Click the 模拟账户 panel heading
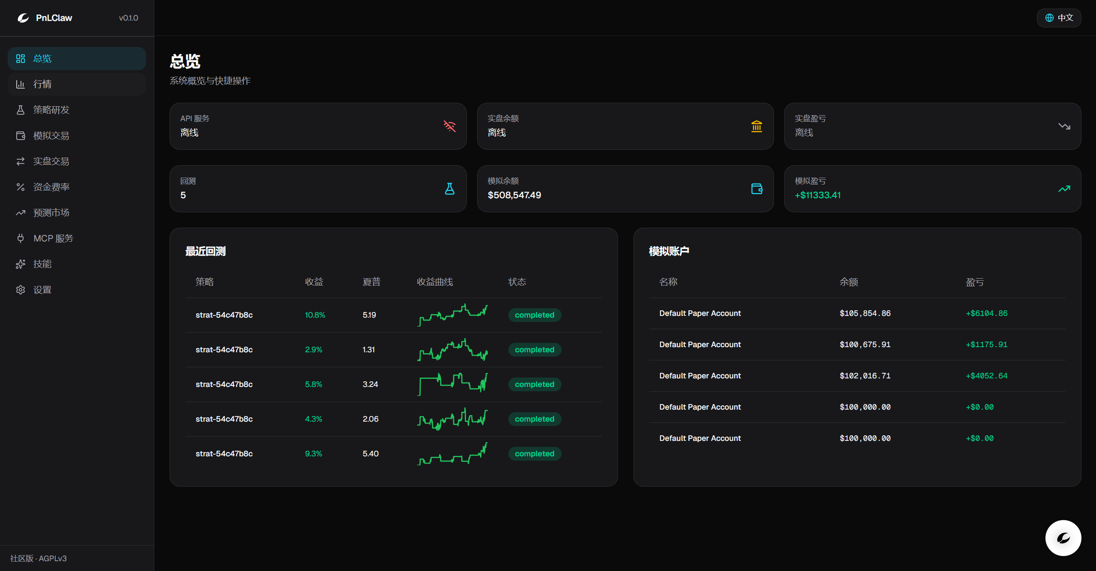Screen dimensions: 1096x571 (669, 251)
